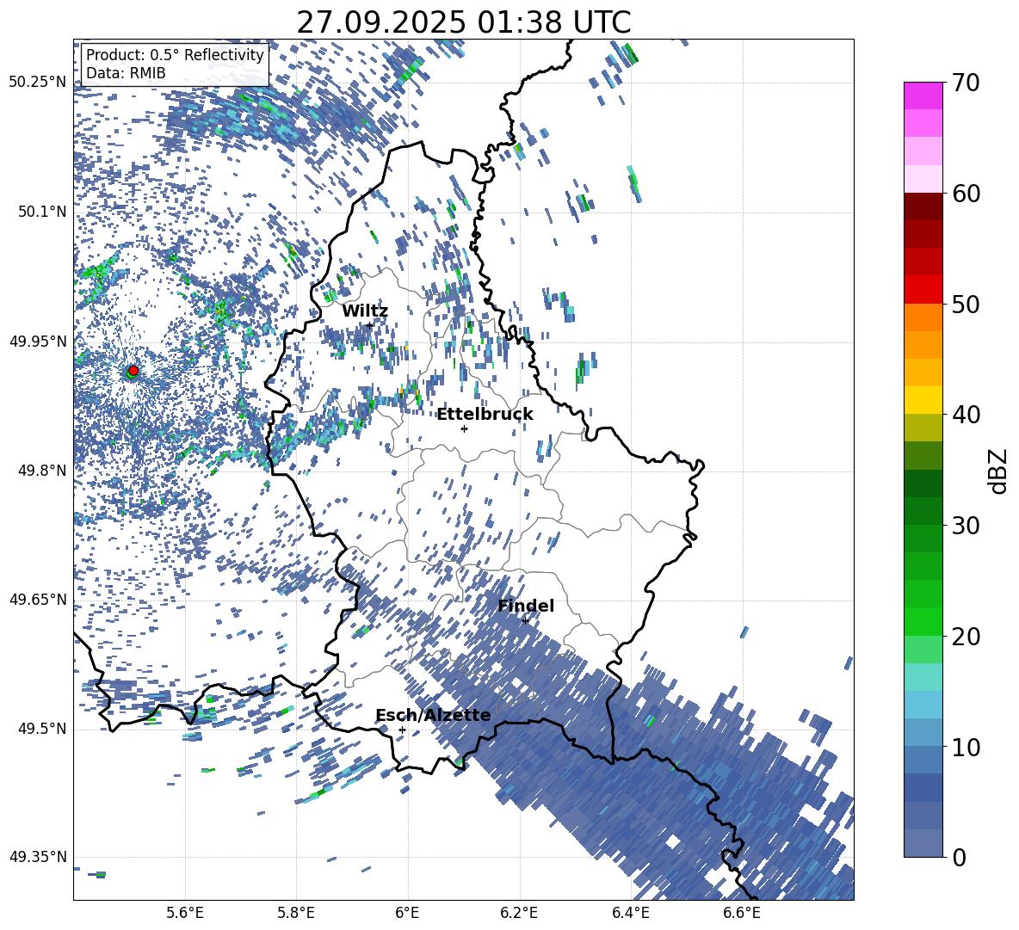Screen dimensions: 1019x930
Task: Click the 49.95°N latitude tick label
Action: click(x=38, y=341)
